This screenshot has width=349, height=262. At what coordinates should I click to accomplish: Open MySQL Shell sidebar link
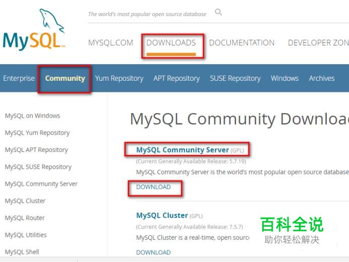pos(22,252)
